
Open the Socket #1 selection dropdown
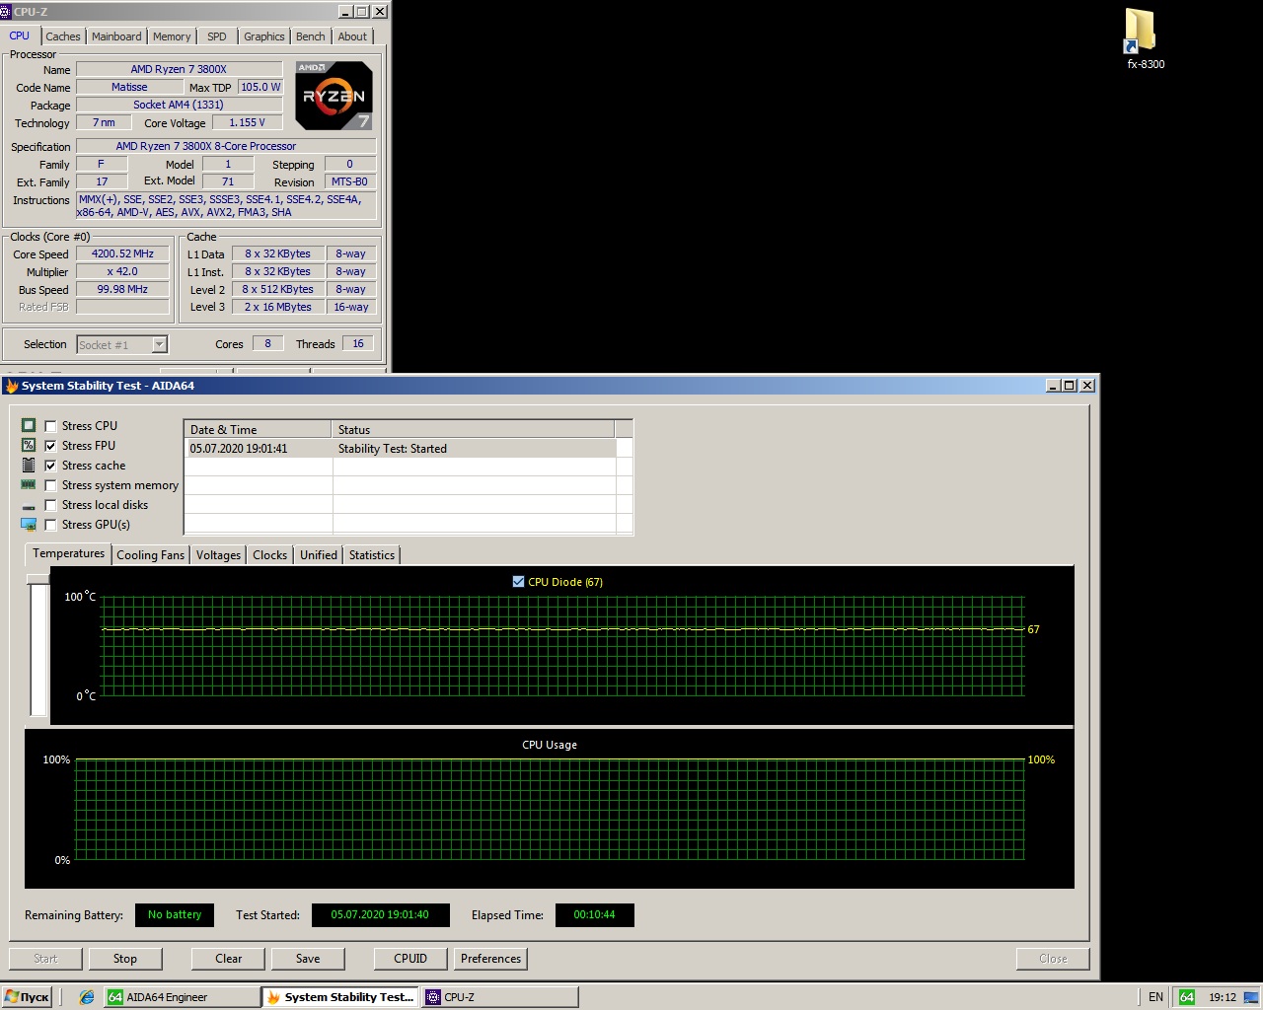[x=122, y=344]
